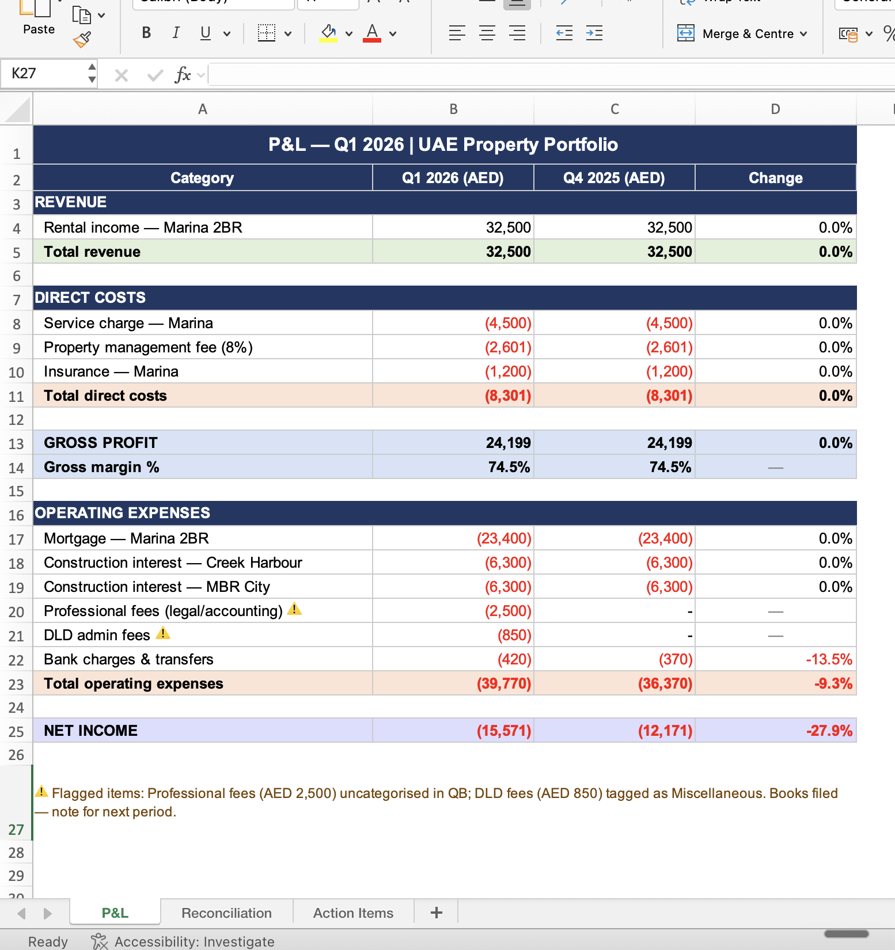The width and height of the screenshot is (895, 950).
Task: Expand the Borders dropdown arrow
Action: click(x=288, y=34)
